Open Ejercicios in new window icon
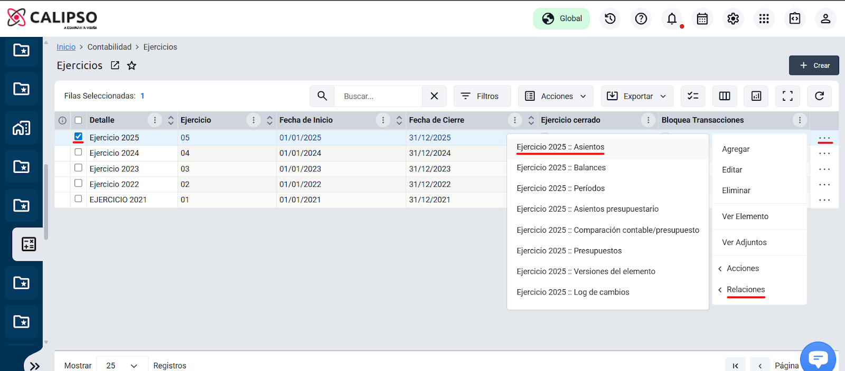 (x=115, y=65)
